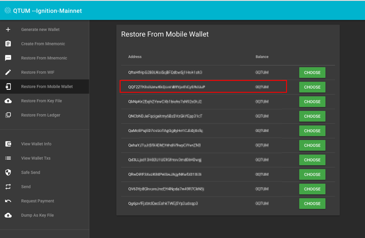Choose the QV63Y address wallet
This screenshot has height=238, width=365.
[312, 189]
